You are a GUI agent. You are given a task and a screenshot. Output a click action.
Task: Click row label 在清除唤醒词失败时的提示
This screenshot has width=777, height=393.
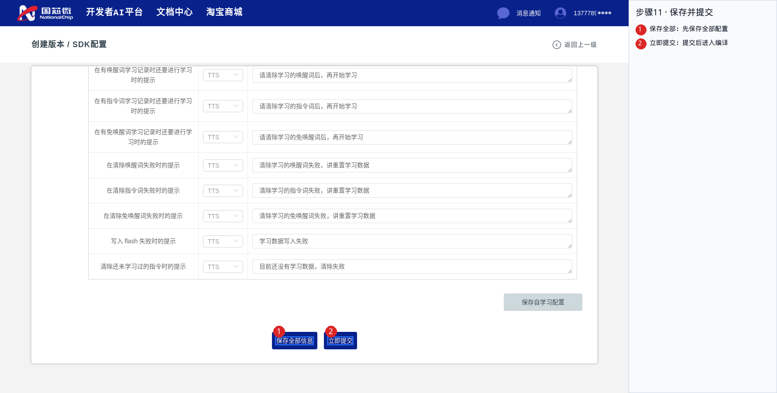click(143, 165)
